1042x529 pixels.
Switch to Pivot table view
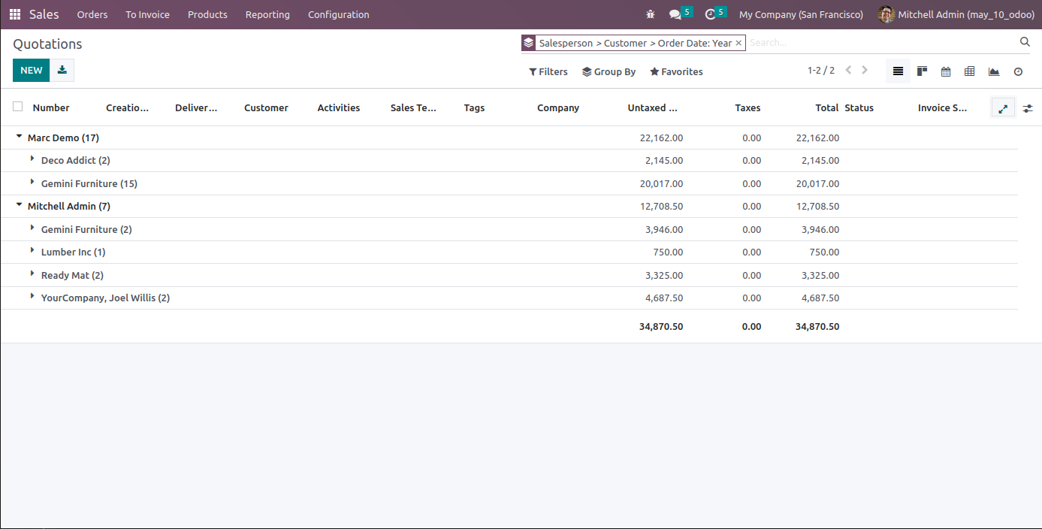click(x=970, y=71)
